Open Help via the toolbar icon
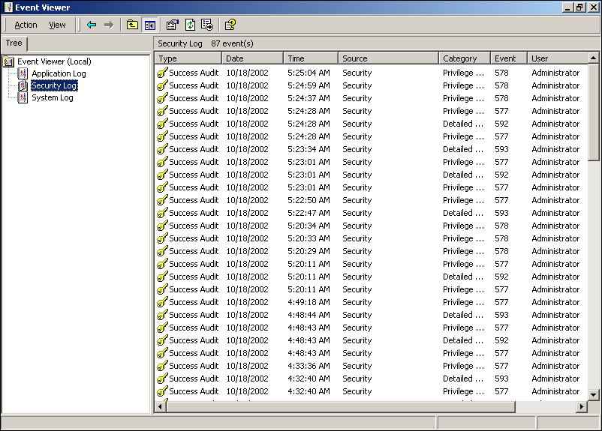 point(230,25)
